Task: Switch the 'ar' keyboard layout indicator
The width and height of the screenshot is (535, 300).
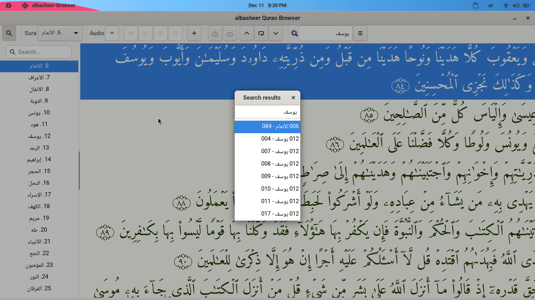Action: [x=491, y=5]
